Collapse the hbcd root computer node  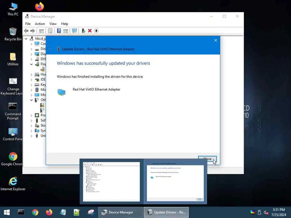coord(26,39)
